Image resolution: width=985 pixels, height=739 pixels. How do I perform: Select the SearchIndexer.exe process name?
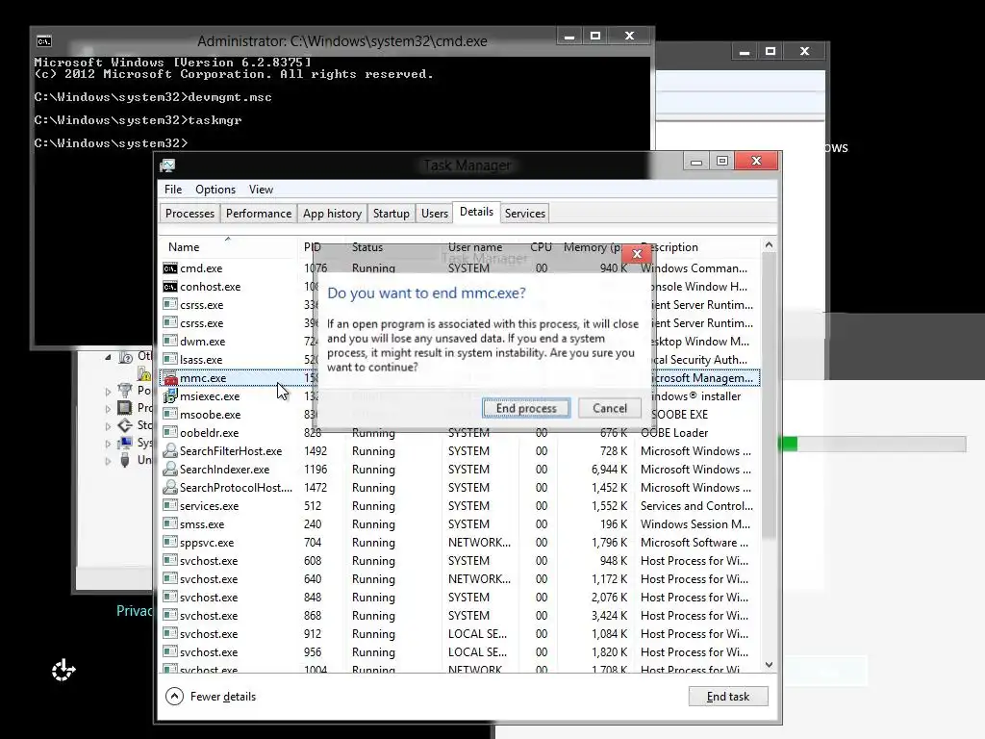point(224,470)
